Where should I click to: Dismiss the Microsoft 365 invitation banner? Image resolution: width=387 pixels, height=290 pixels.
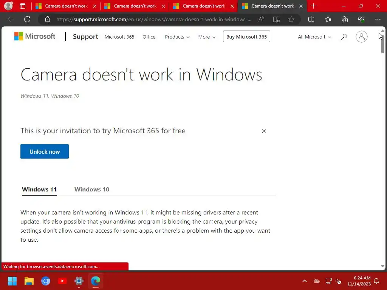(263, 131)
